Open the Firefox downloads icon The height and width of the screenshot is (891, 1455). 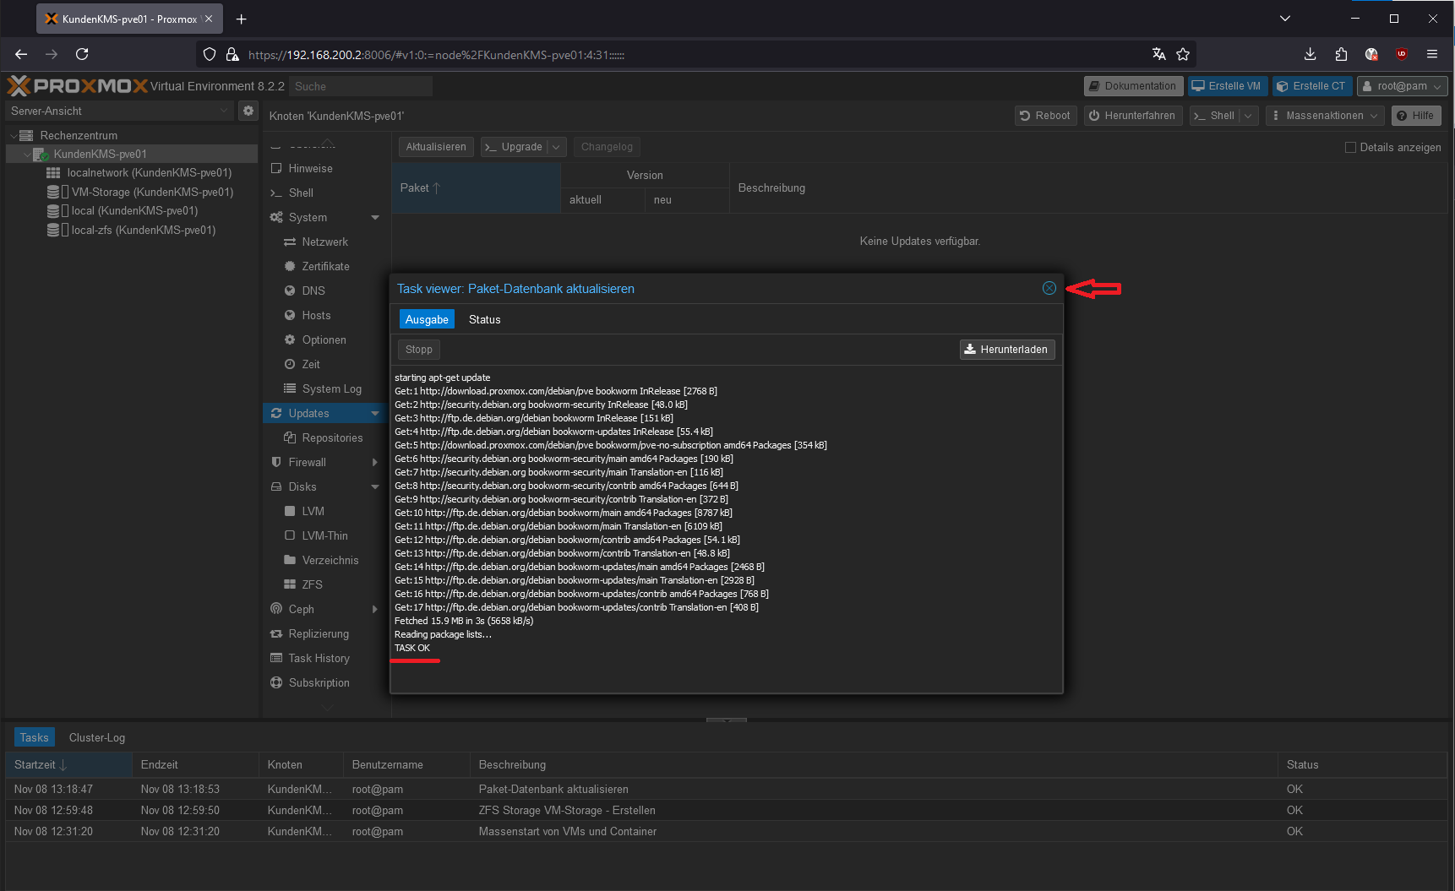(x=1310, y=54)
